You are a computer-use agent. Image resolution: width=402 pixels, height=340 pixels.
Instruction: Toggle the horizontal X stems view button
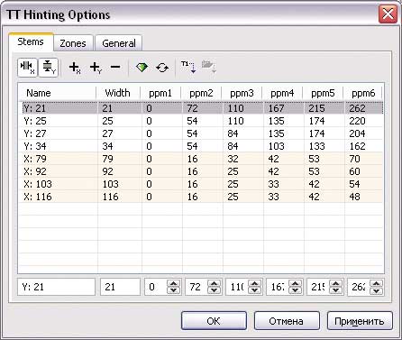click(x=27, y=68)
